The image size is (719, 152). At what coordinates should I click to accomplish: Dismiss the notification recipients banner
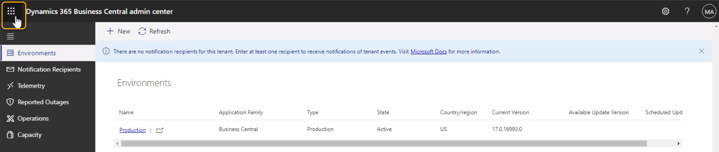(x=701, y=51)
